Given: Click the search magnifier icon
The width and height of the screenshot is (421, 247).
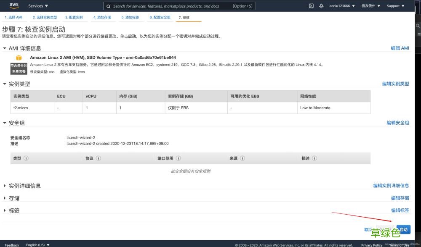Looking at the screenshot, I should pos(109,6).
